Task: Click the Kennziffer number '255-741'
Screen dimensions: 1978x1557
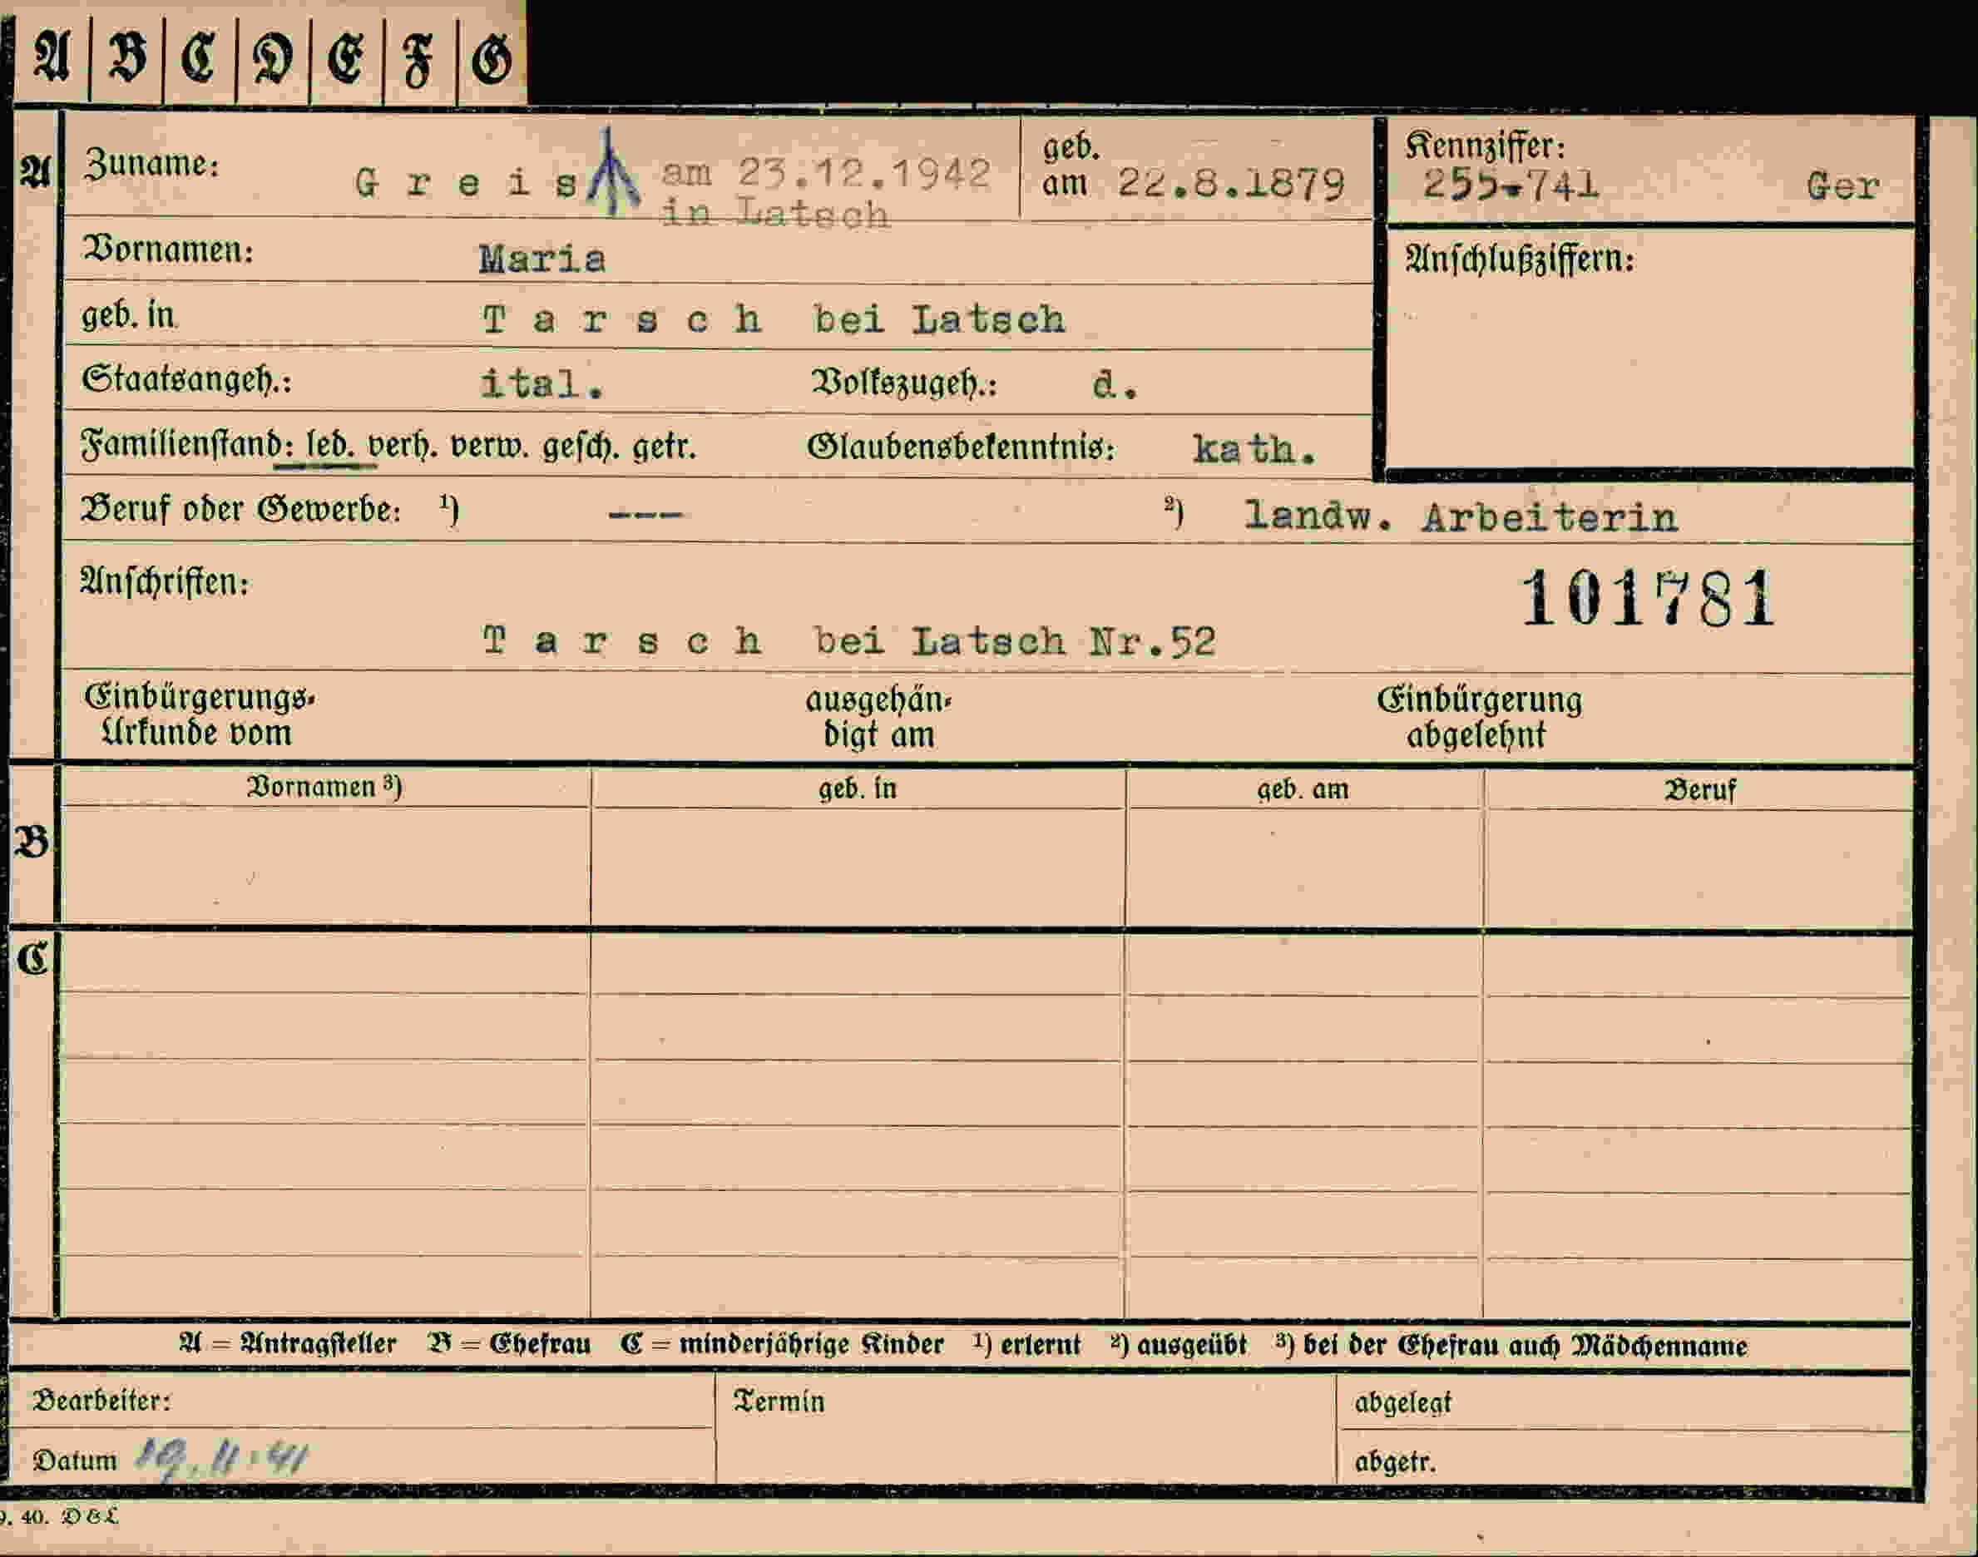Action: [1511, 185]
